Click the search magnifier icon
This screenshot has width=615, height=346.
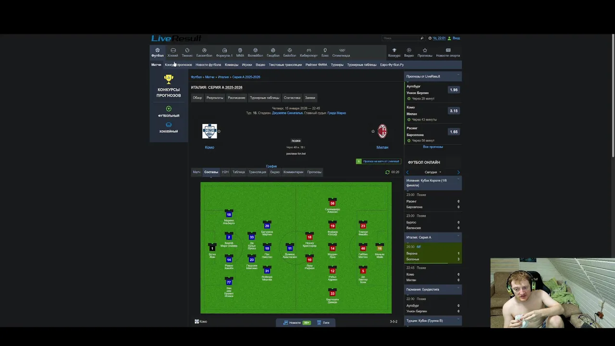click(x=422, y=38)
